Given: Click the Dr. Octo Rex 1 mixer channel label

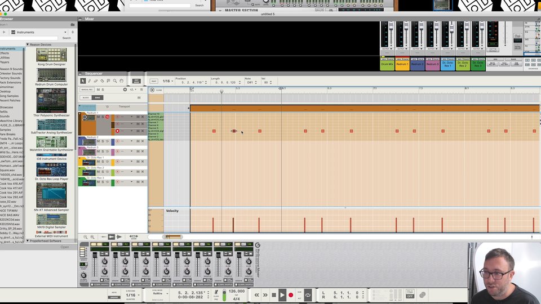Looking at the screenshot, I should (x=447, y=64).
